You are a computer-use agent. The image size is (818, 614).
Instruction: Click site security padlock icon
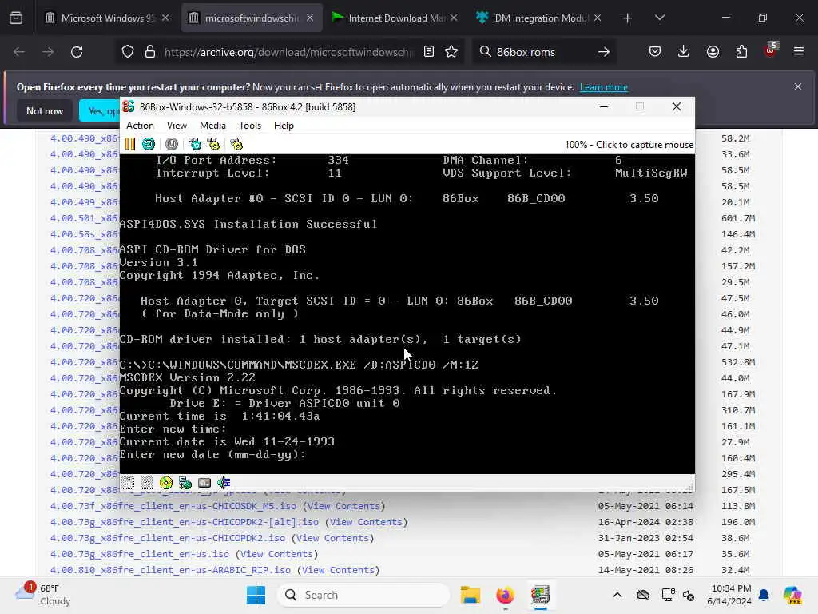coord(150,52)
